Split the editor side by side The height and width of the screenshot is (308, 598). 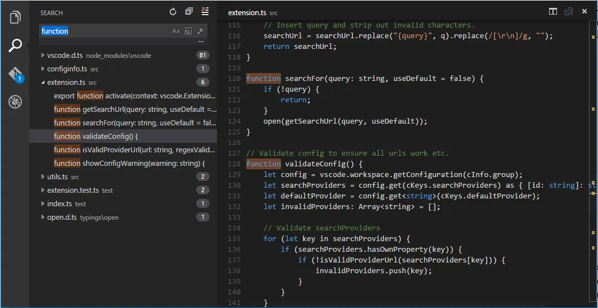pyautogui.click(x=553, y=12)
